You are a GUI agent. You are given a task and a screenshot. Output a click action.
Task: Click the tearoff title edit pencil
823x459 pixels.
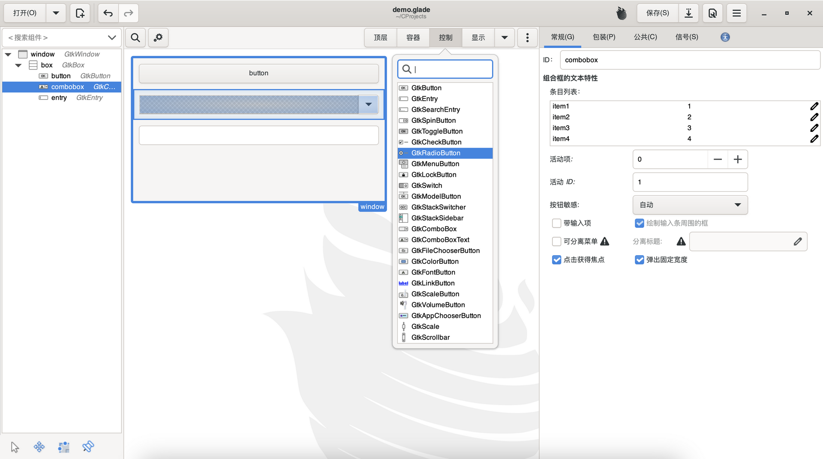(797, 241)
